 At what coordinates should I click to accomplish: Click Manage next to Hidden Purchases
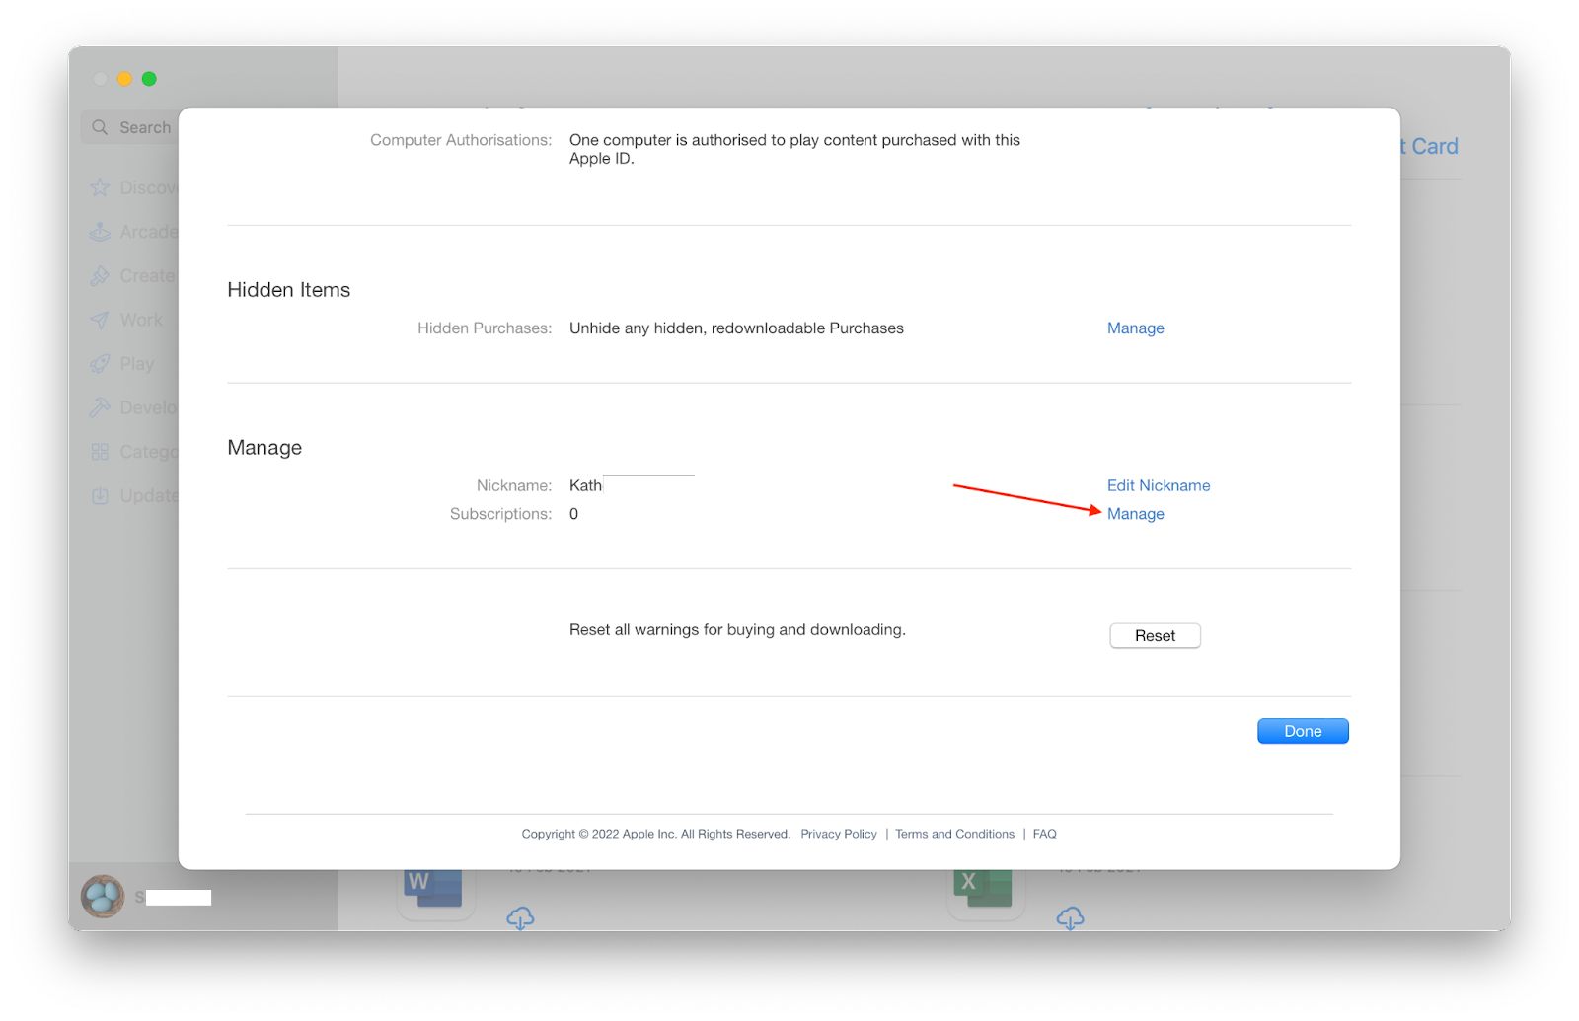click(x=1135, y=328)
